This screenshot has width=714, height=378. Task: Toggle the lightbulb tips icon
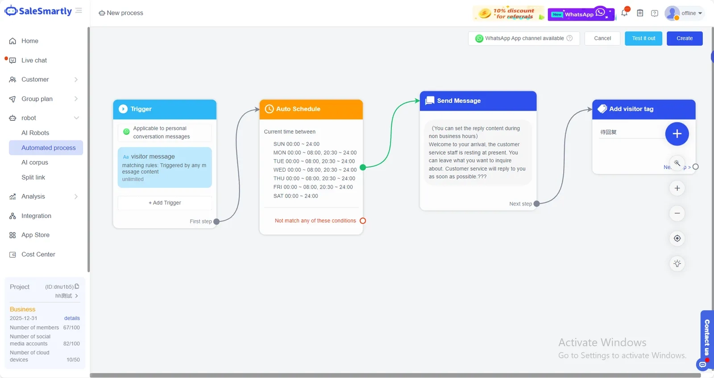677,263
